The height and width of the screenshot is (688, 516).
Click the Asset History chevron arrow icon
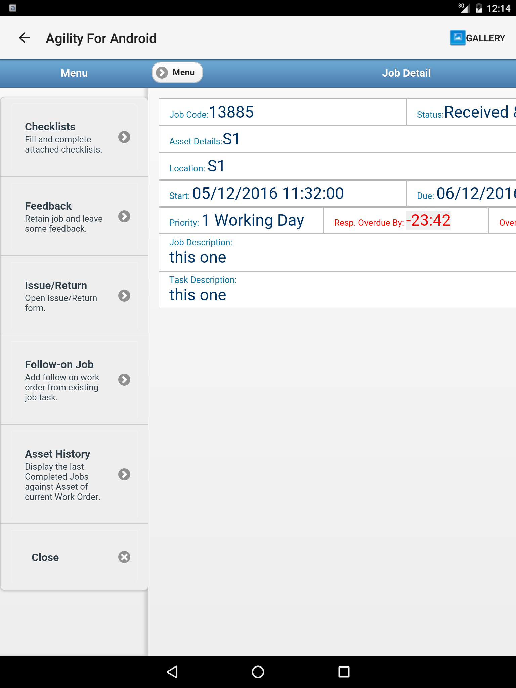(124, 474)
